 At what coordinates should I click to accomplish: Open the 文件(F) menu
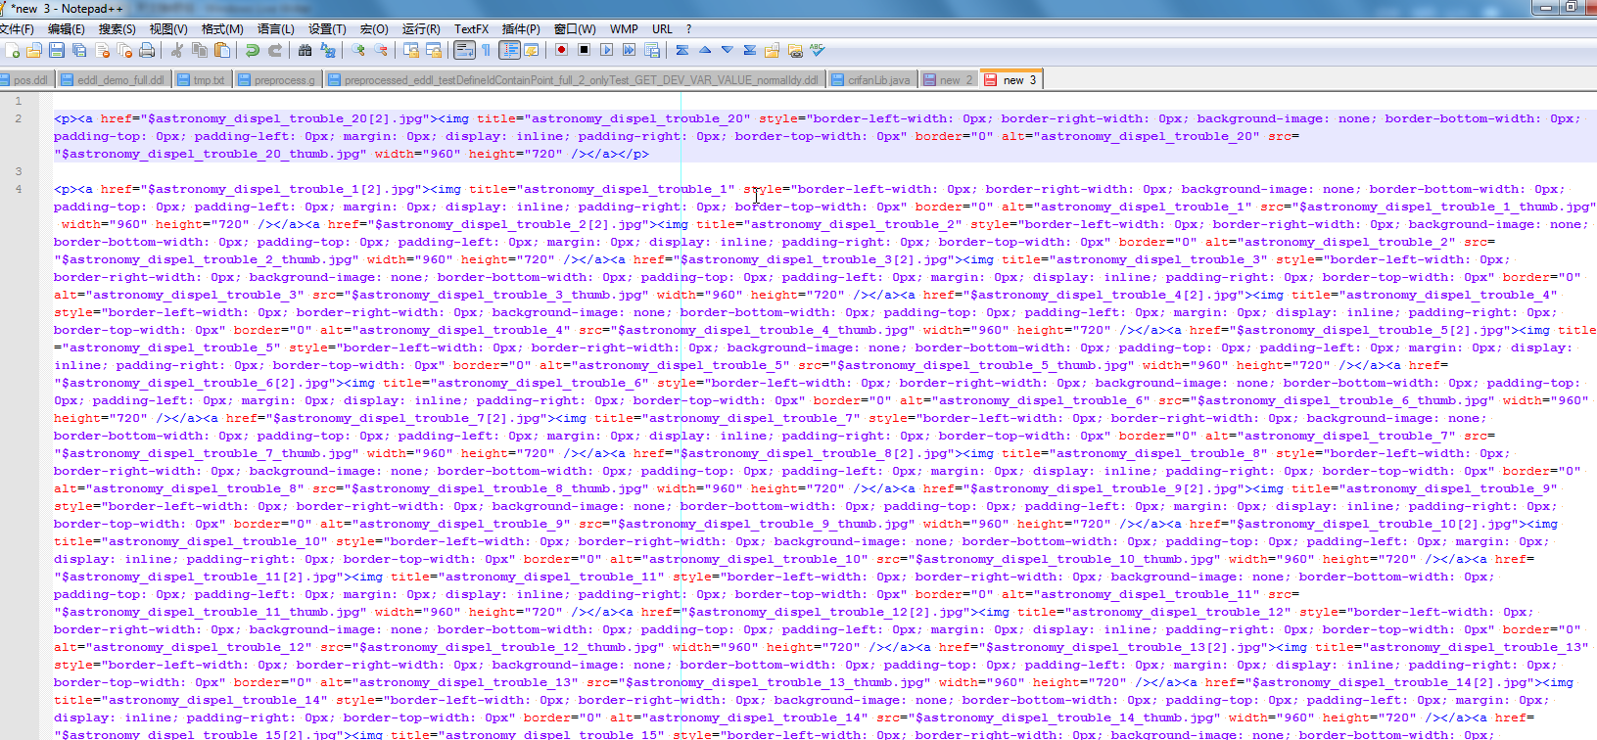(17, 29)
